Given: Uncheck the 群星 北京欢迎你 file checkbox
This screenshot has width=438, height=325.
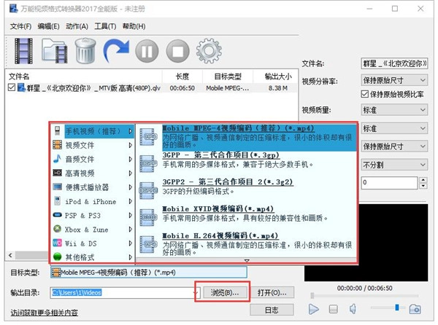Looking at the screenshot, I should [11, 87].
